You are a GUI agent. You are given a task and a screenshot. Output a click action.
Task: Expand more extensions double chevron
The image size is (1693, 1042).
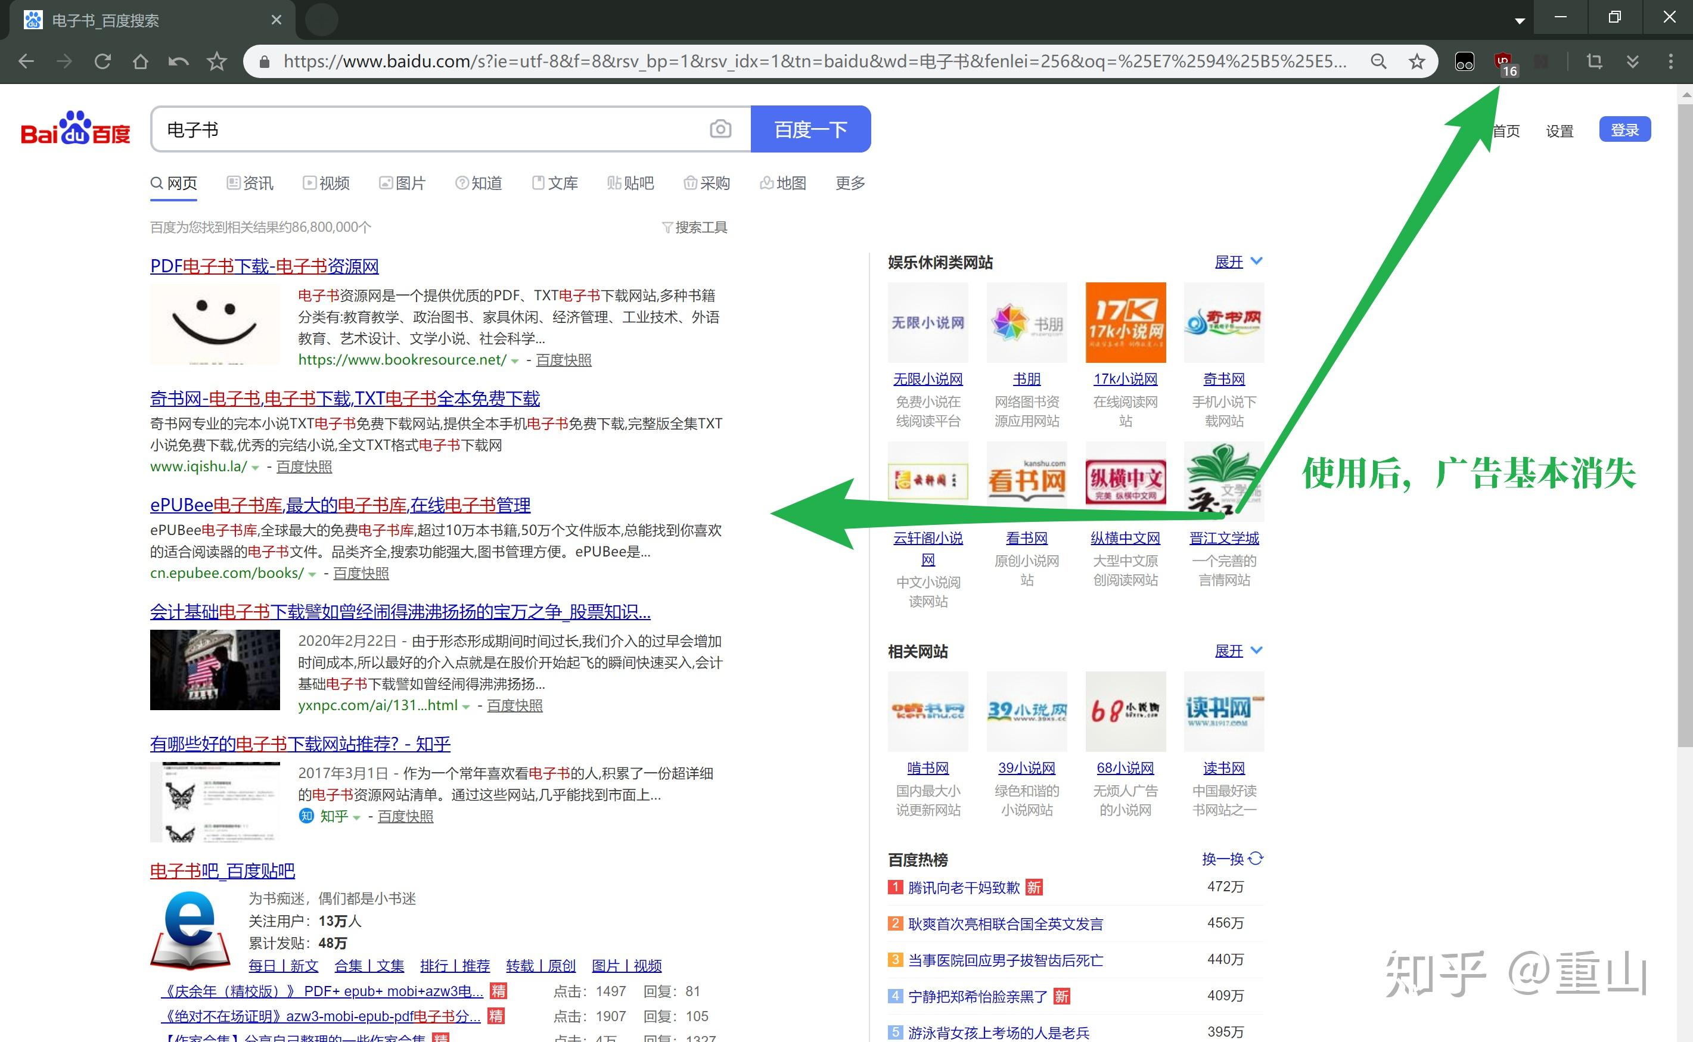(x=1632, y=61)
